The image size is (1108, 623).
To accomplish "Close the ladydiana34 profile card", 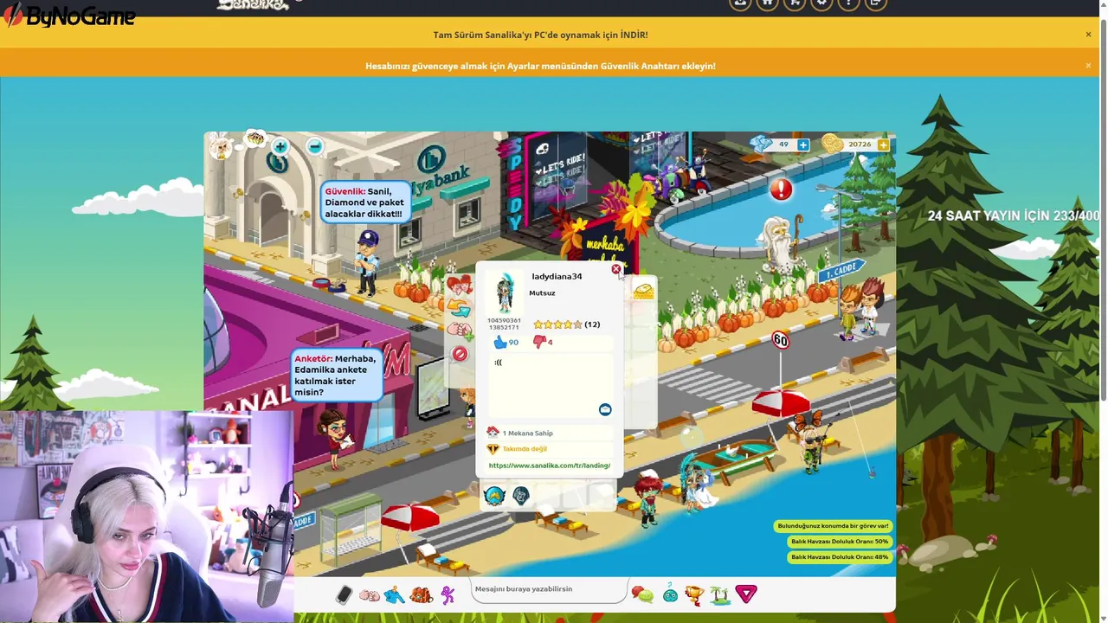I will tap(616, 269).
